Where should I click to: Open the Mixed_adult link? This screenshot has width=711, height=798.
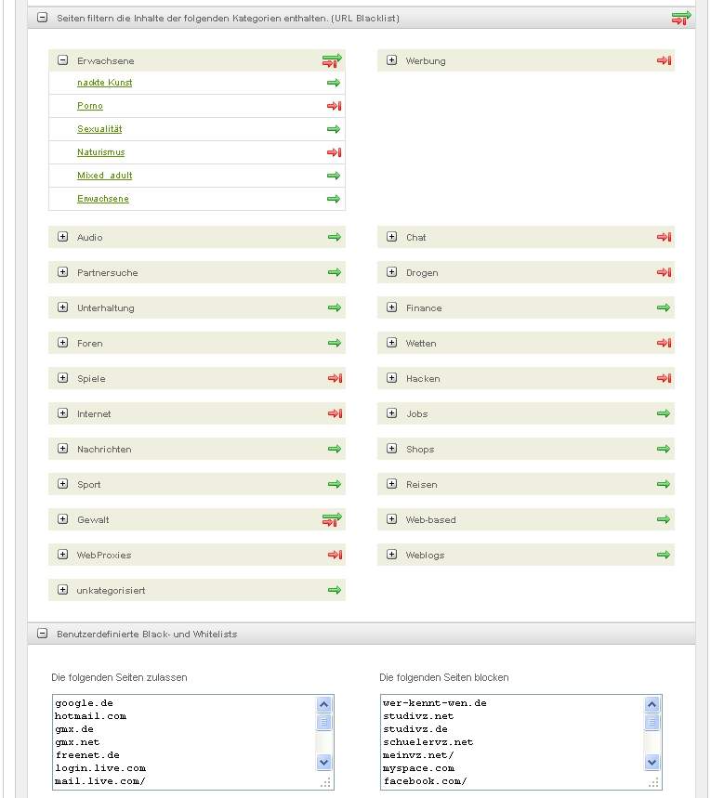[x=104, y=176]
